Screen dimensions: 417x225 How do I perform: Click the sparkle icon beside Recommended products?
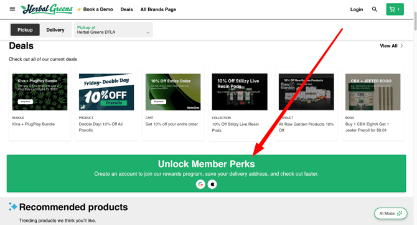tap(13, 207)
